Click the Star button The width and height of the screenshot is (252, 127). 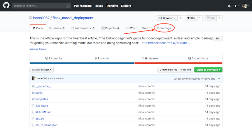[191, 18]
